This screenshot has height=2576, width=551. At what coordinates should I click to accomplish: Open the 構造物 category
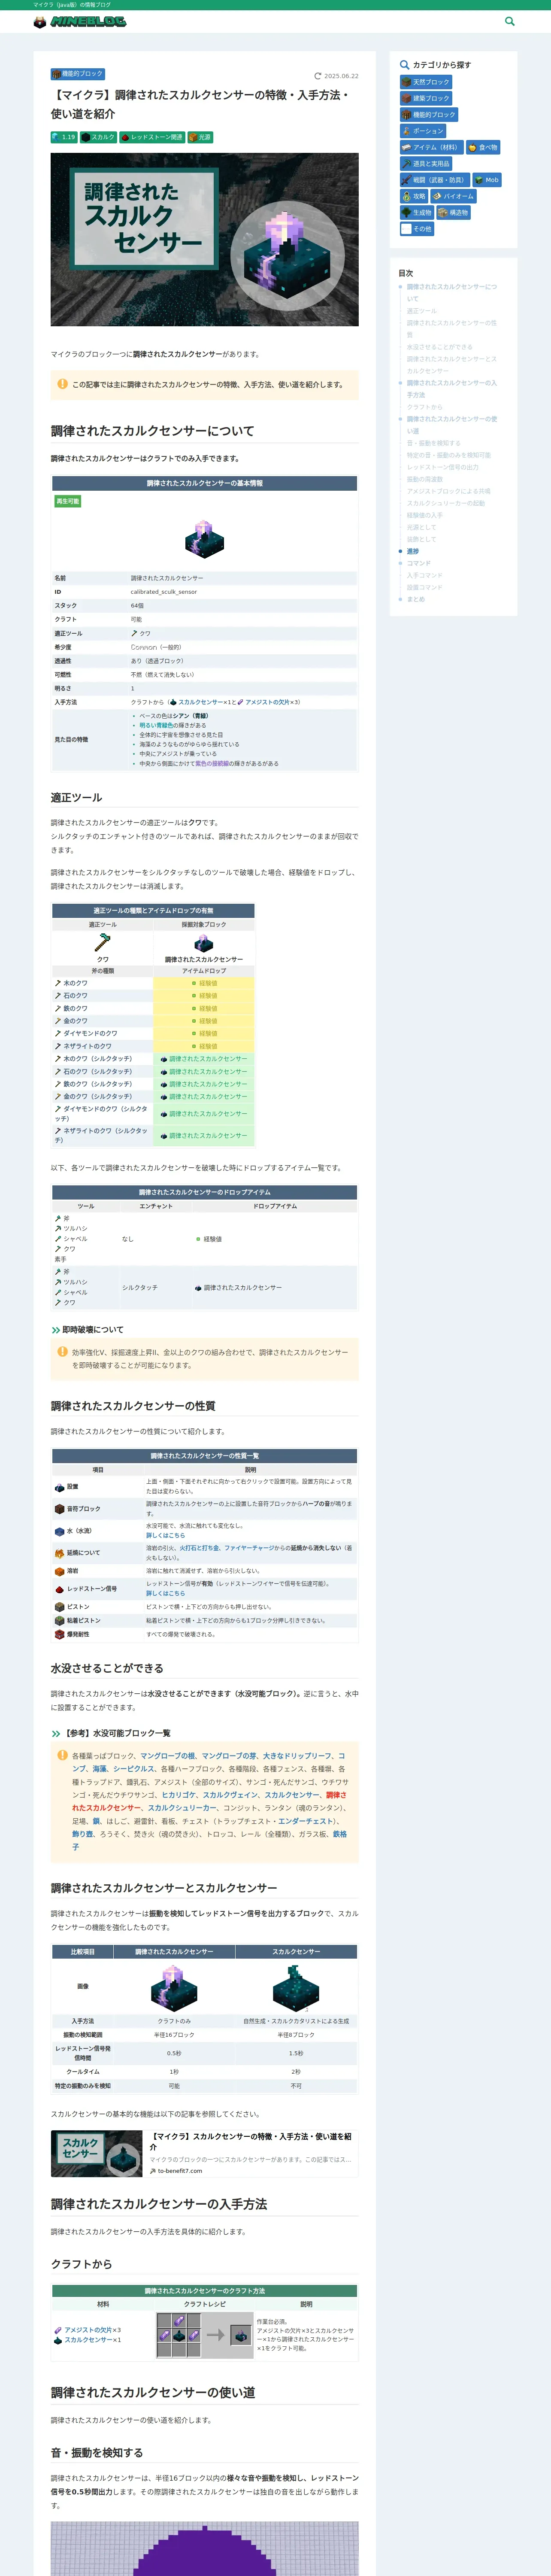[x=453, y=213]
